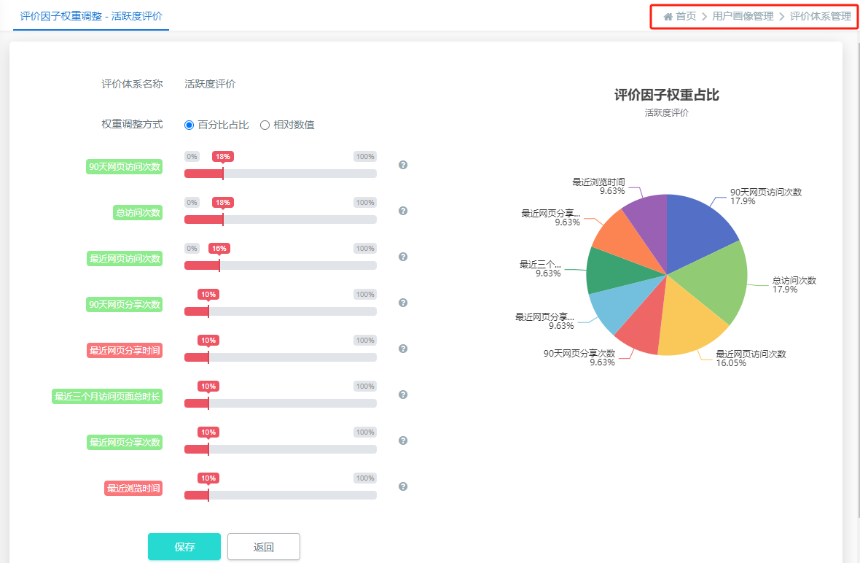Click 90天网页分享次数 slider handle
The height and width of the screenshot is (563, 860).
tap(208, 311)
